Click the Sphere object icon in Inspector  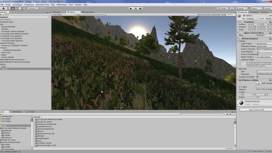240,16
